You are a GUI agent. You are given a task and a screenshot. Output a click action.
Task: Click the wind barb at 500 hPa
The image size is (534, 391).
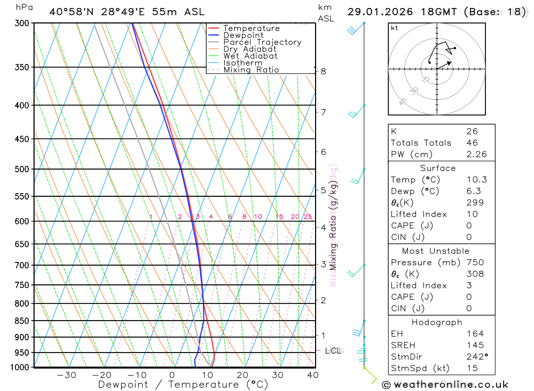[358, 176]
